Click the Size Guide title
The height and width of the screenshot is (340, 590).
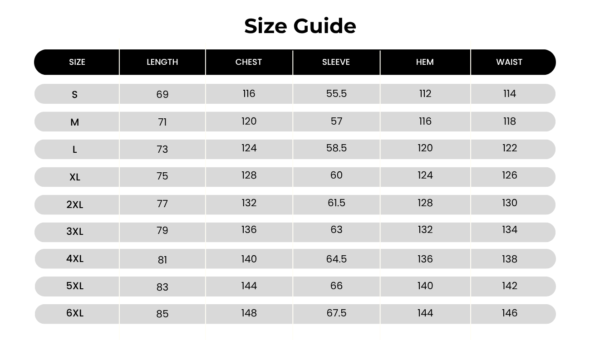click(300, 26)
